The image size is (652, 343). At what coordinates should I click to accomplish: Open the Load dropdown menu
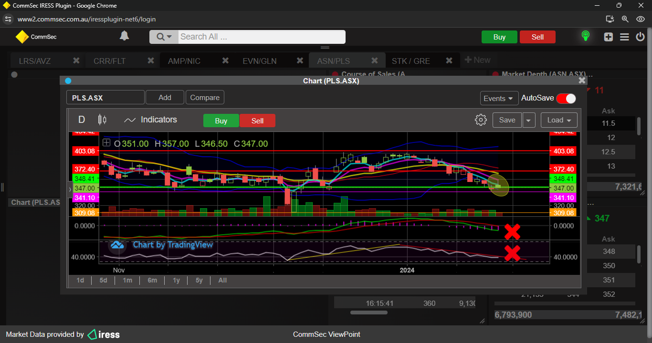click(559, 120)
